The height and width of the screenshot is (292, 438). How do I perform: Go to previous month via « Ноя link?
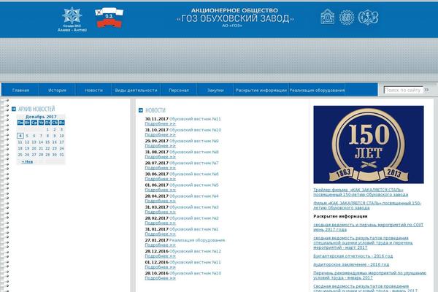(x=27, y=161)
